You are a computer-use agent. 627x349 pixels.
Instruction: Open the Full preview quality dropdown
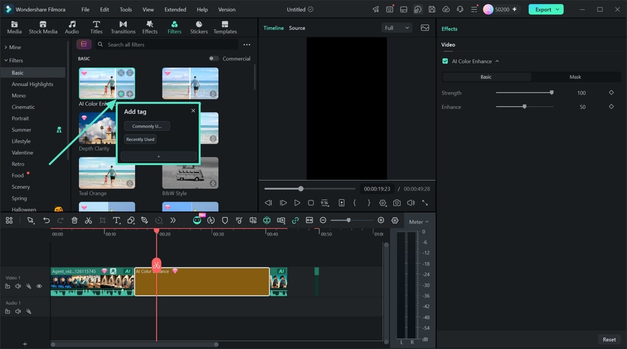coord(397,28)
